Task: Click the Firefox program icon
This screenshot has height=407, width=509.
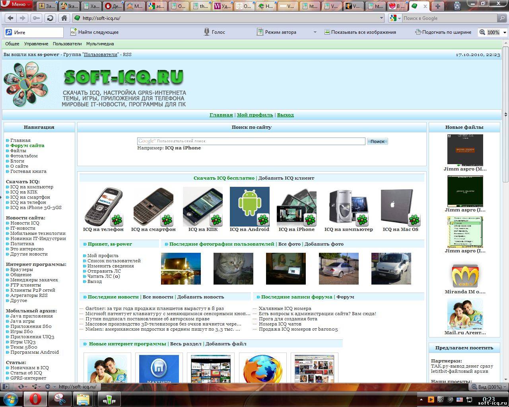Action: tap(263, 369)
